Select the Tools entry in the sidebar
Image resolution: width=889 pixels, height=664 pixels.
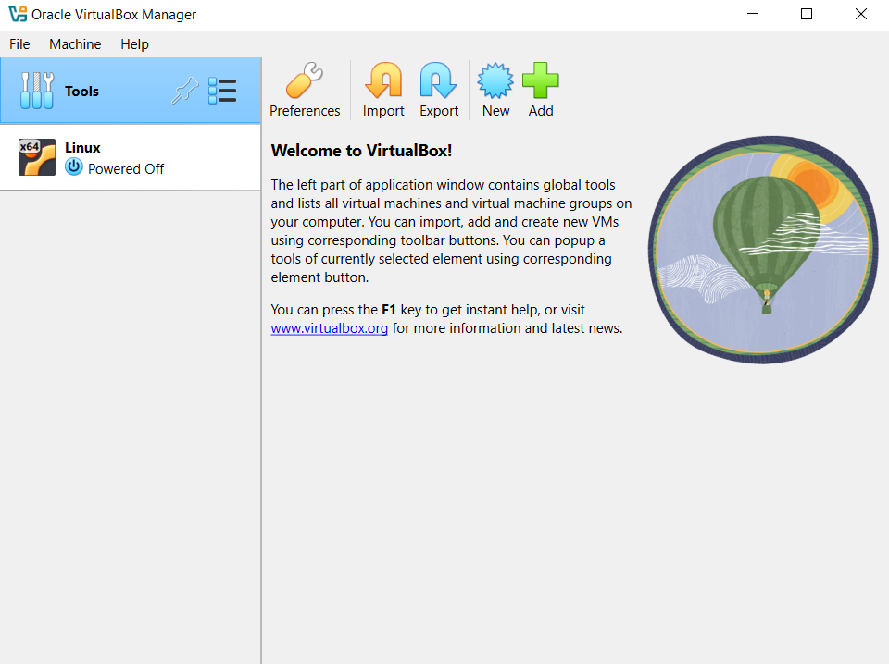[x=81, y=92]
